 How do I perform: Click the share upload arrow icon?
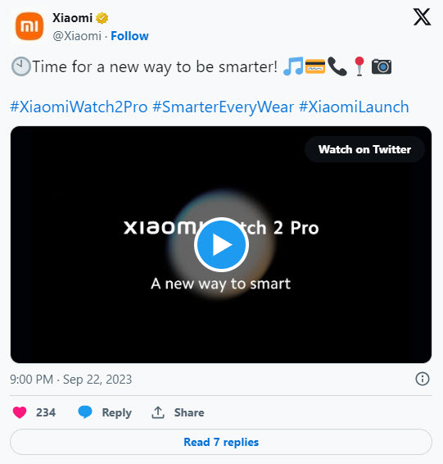pyautogui.click(x=158, y=412)
